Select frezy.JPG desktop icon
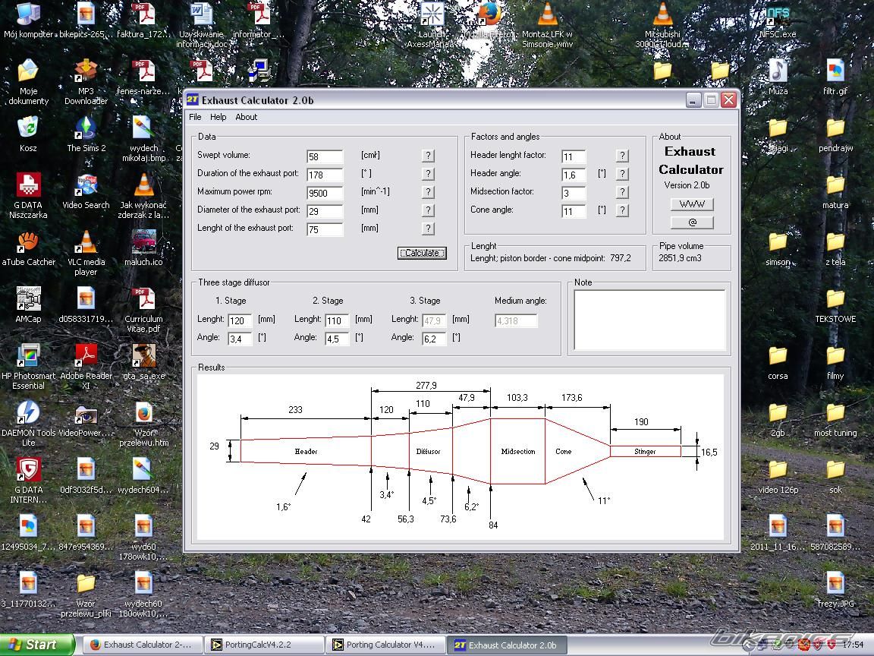The image size is (874, 656). (x=835, y=590)
